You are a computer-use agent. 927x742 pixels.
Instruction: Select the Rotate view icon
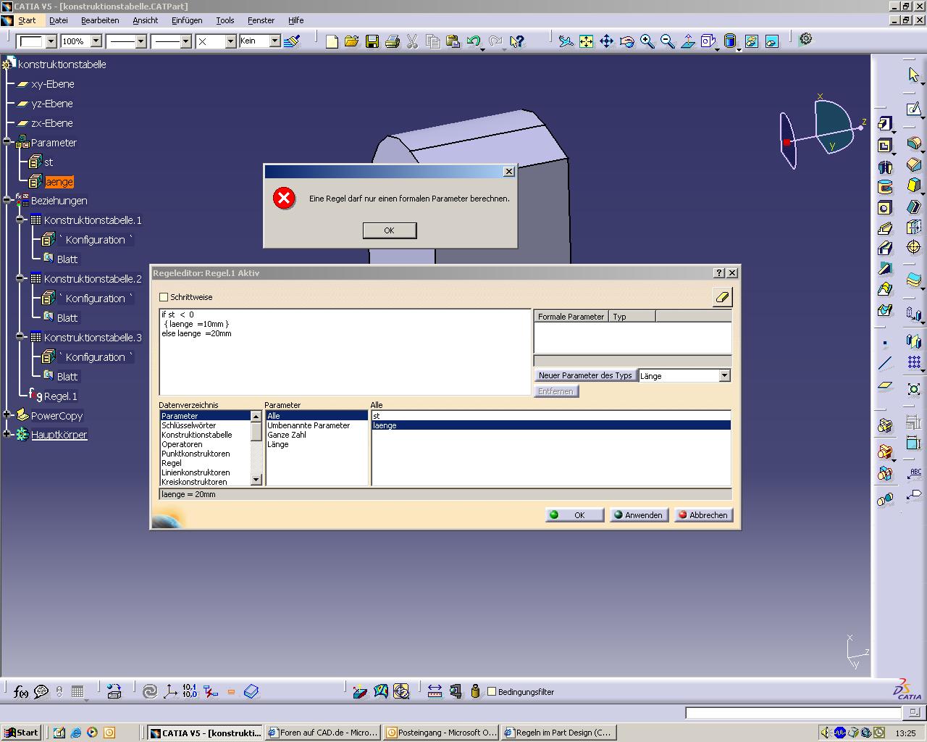coord(627,41)
